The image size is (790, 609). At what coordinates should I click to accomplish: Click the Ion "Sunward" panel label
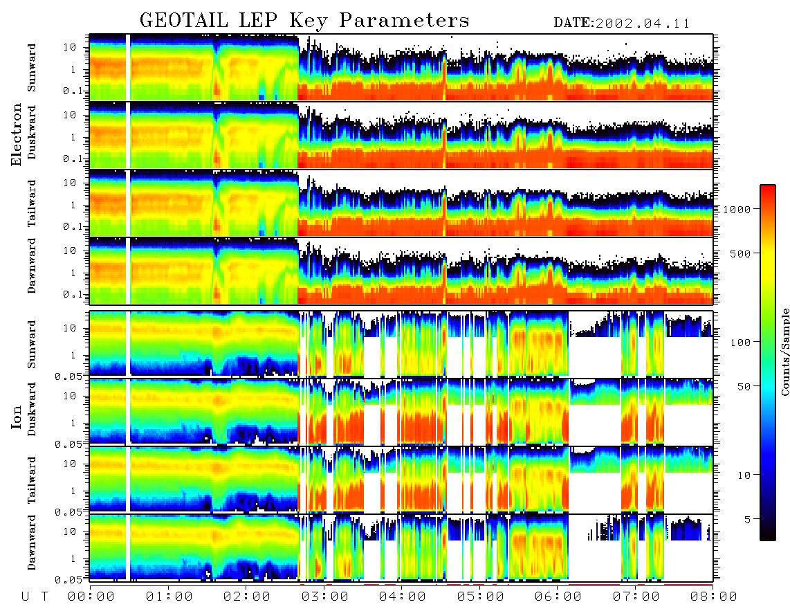pyautogui.click(x=32, y=344)
